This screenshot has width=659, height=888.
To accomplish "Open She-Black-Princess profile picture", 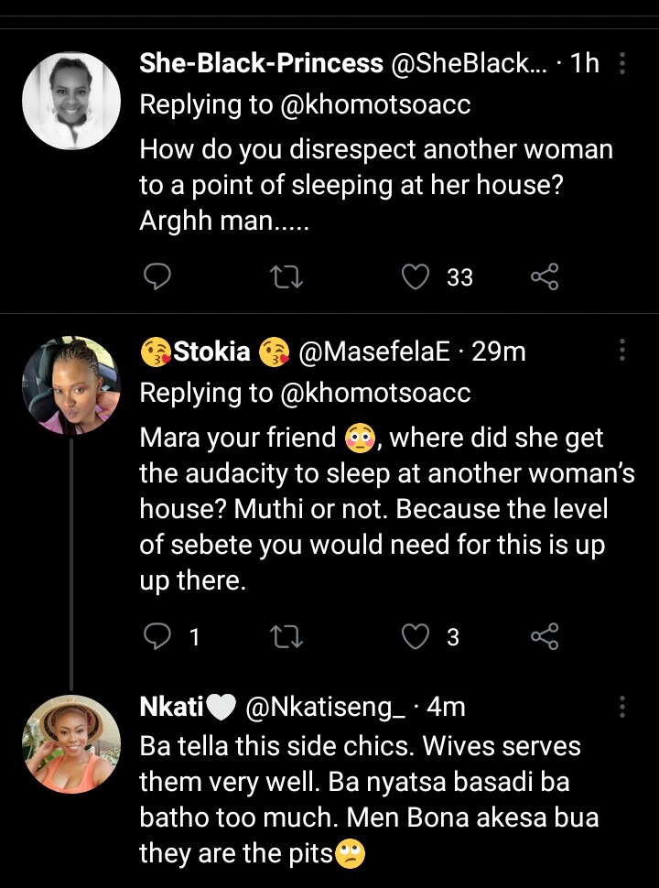I will 70,101.
